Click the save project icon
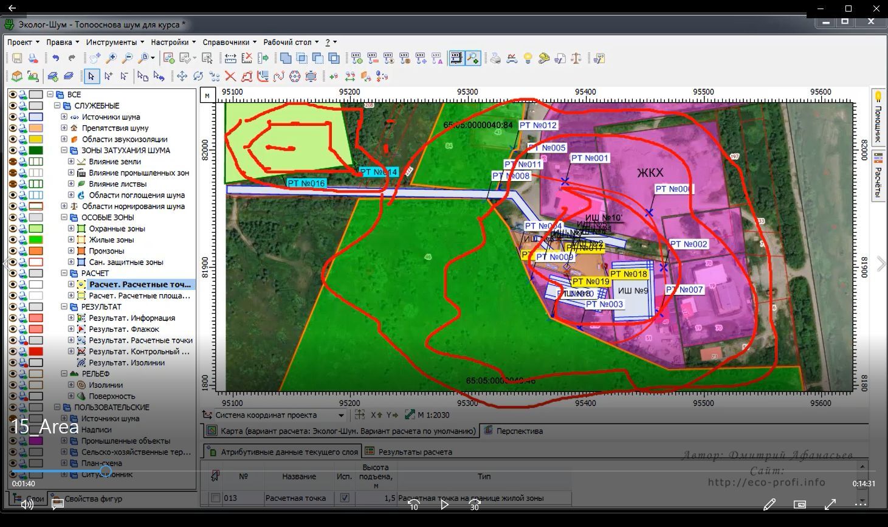The height and width of the screenshot is (527, 888). pyautogui.click(x=17, y=58)
